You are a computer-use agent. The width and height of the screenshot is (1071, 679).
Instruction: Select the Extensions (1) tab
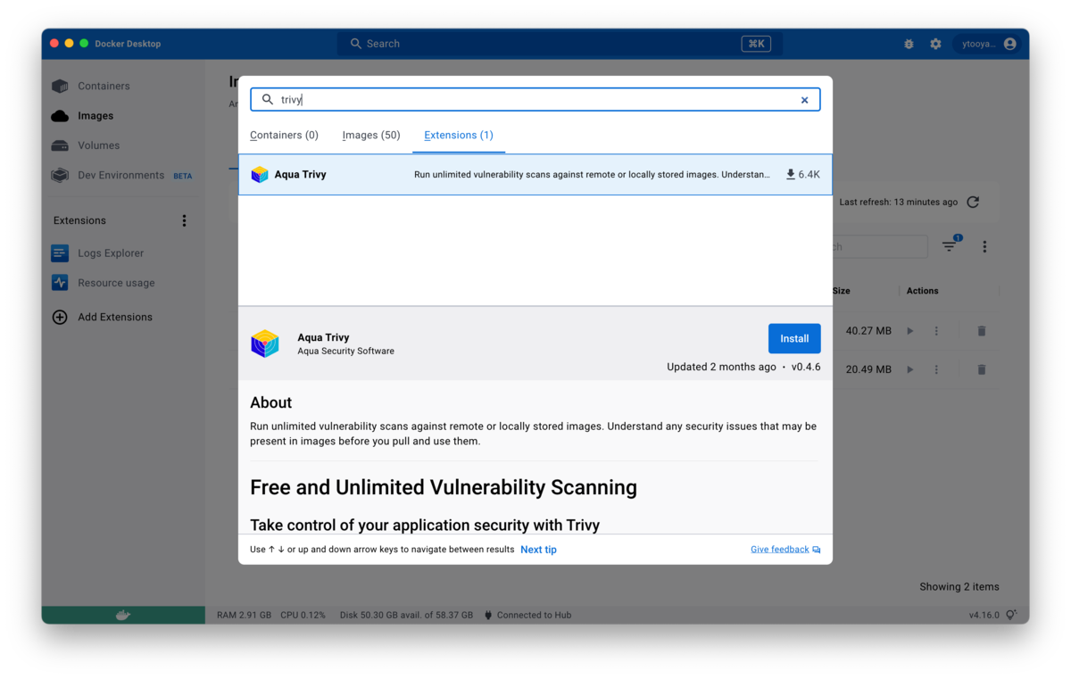pos(459,136)
